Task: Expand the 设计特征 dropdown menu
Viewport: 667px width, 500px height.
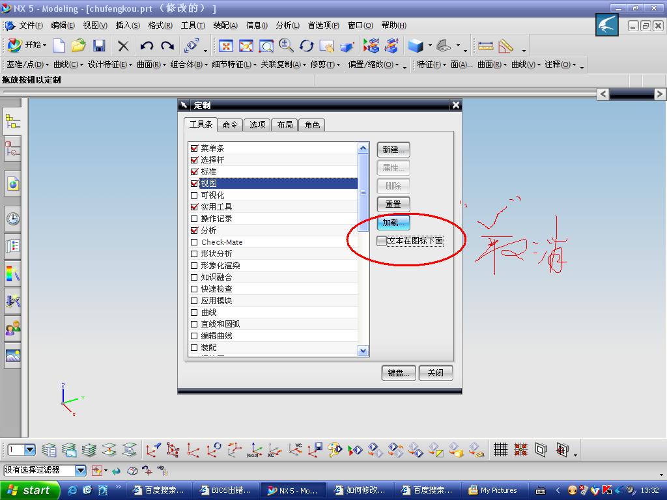Action: (x=109, y=64)
